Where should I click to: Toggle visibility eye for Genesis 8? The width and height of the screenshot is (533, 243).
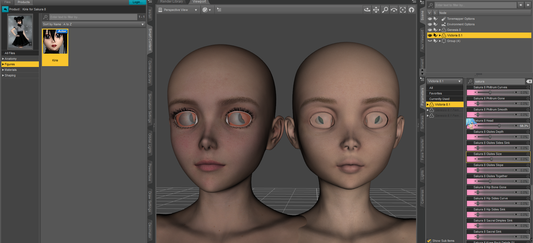coord(430,30)
